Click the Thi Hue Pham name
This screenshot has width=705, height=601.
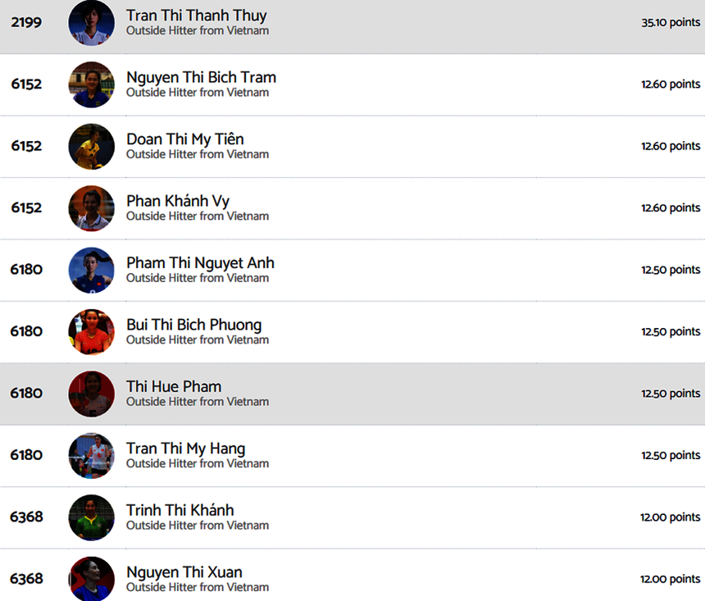click(x=174, y=386)
